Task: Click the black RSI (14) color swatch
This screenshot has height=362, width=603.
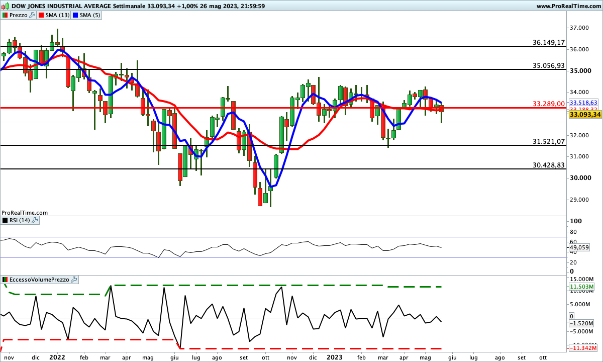Action: click(x=5, y=220)
